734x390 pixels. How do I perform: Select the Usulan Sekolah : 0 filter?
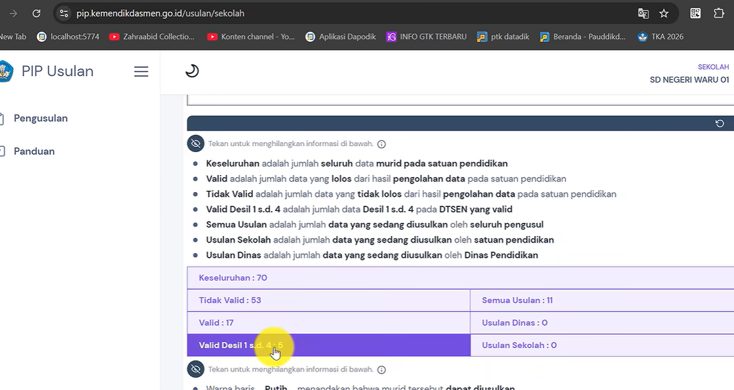click(602, 345)
